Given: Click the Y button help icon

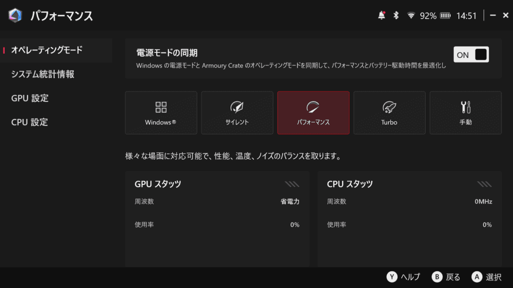Looking at the screenshot, I should (x=392, y=277).
